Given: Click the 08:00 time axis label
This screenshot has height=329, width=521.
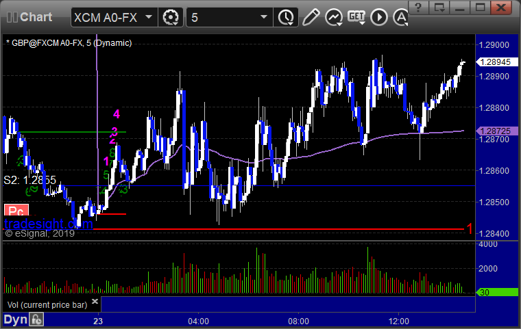Looking at the screenshot, I should pyautogui.click(x=298, y=321).
